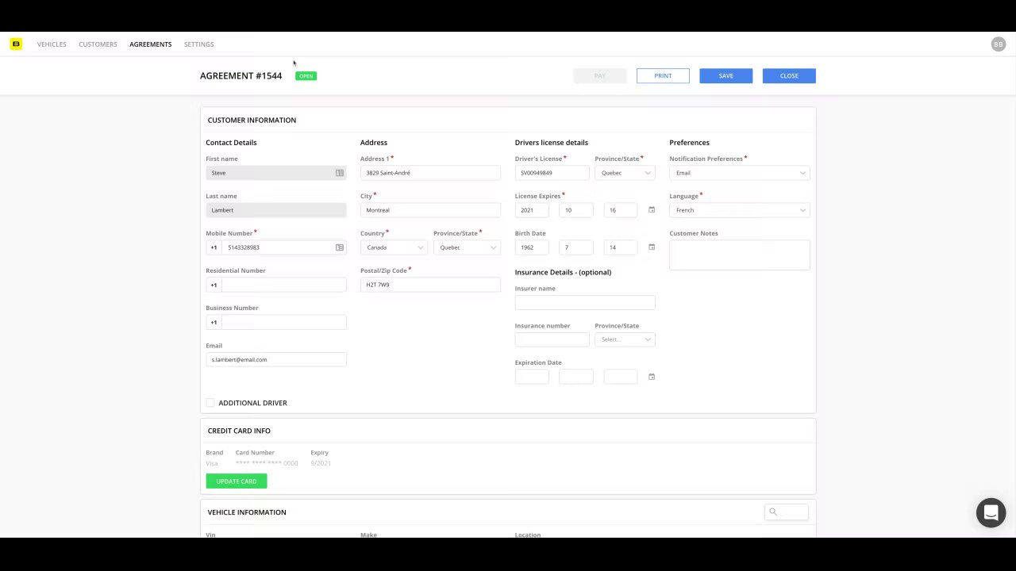Click the Print button
Viewport: 1016px width, 571px height.
click(x=663, y=76)
